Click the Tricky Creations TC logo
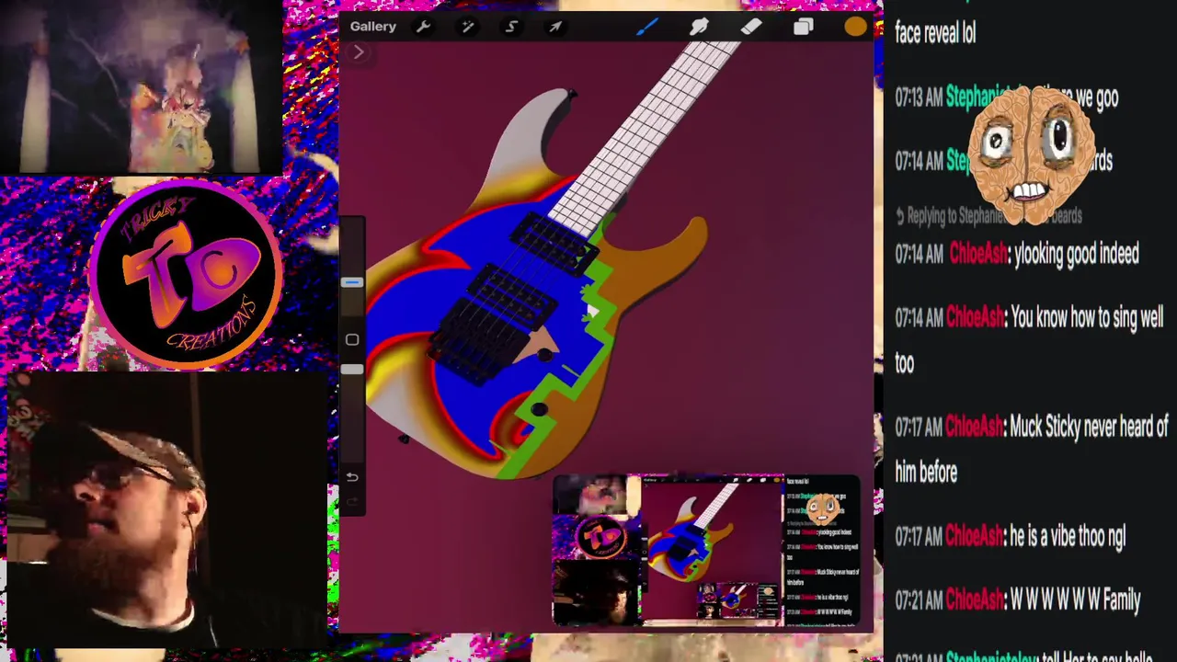 [189, 273]
